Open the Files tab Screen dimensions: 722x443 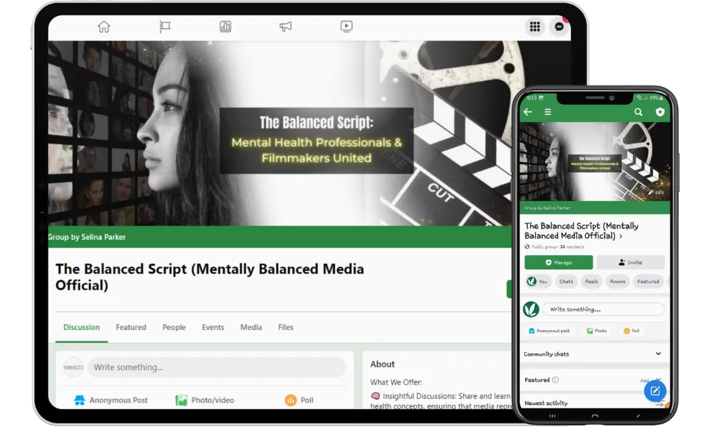click(x=285, y=327)
